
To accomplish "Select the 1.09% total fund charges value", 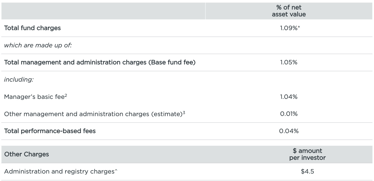I will pos(289,28).
